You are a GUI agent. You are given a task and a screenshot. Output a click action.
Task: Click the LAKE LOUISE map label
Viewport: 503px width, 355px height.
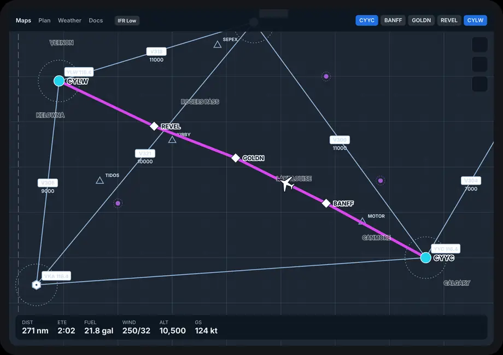point(294,178)
